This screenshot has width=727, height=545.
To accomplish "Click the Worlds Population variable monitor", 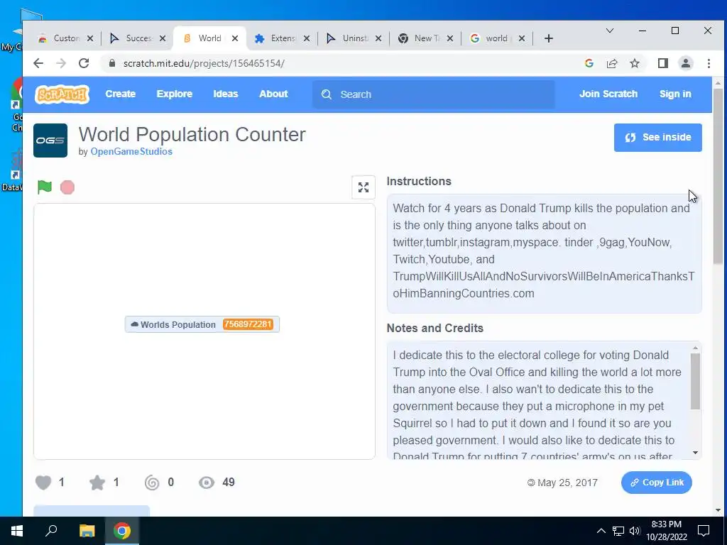I will pyautogui.click(x=202, y=324).
